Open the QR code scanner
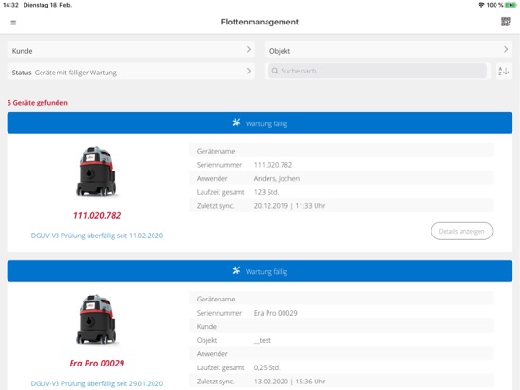The height and width of the screenshot is (390, 520). [505, 22]
